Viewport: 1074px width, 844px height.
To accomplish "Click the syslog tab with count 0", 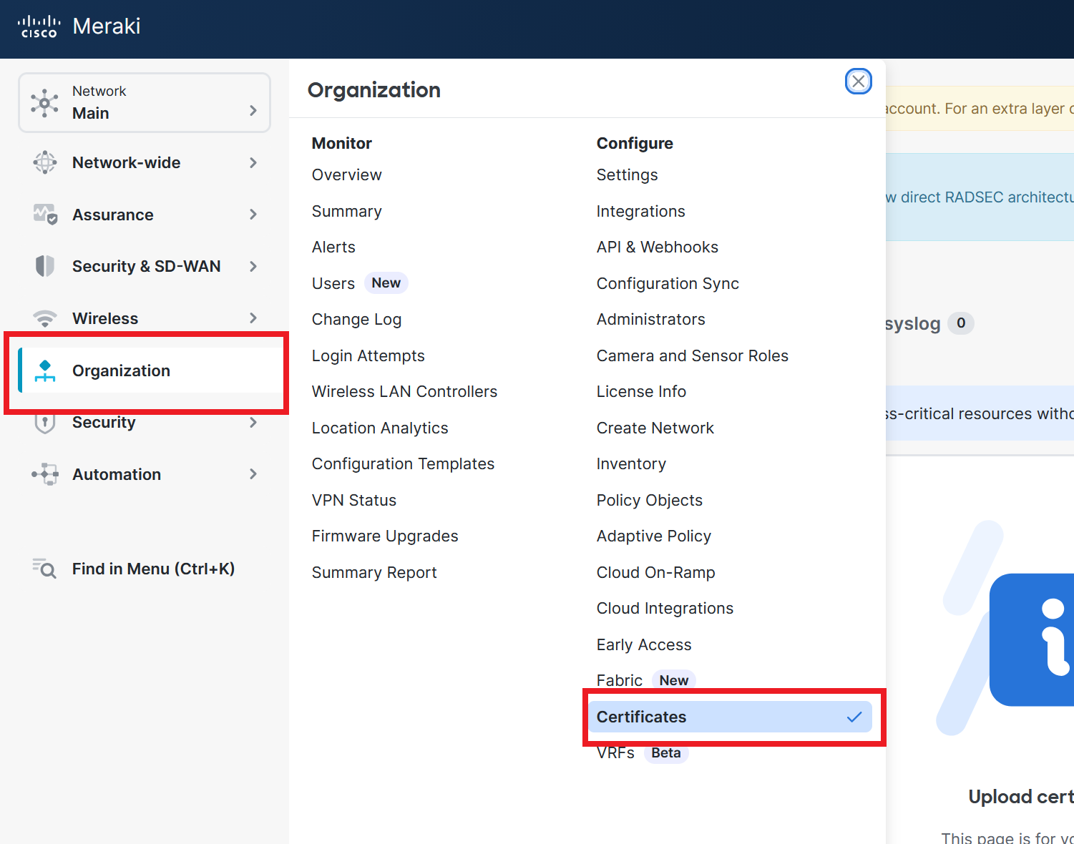I will pyautogui.click(x=929, y=323).
